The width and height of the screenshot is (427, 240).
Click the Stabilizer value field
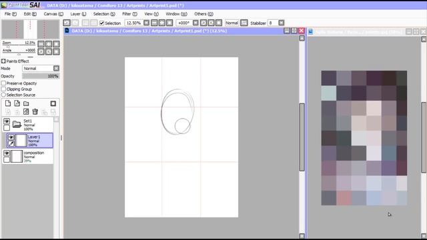click(x=273, y=23)
